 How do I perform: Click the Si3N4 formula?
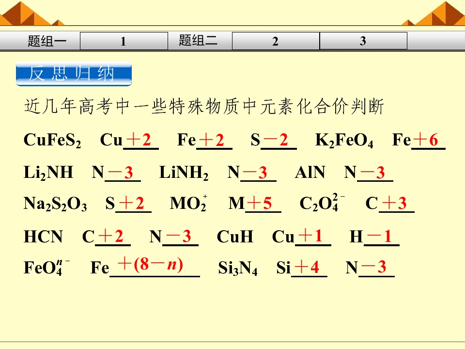[x=238, y=268]
